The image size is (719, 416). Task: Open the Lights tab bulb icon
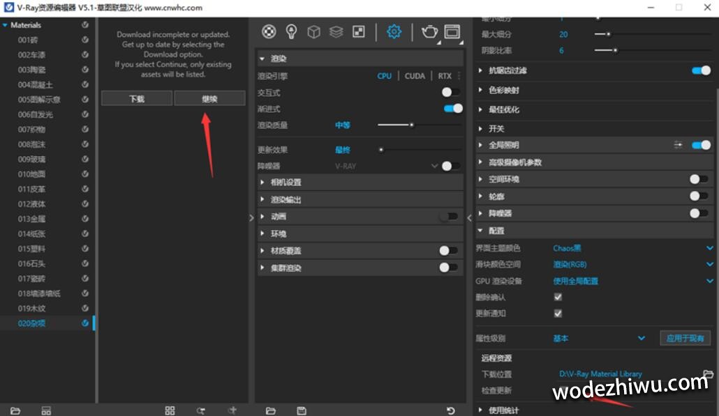(x=291, y=31)
